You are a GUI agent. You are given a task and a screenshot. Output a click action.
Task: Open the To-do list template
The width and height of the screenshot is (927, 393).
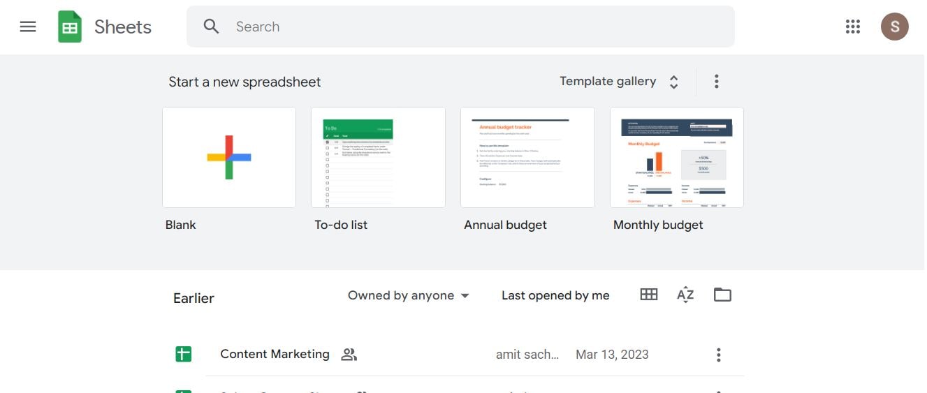coord(378,157)
